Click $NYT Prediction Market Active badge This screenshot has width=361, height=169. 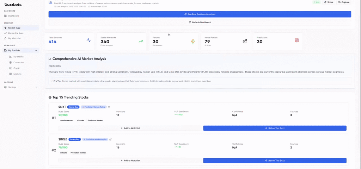(94, 107)
